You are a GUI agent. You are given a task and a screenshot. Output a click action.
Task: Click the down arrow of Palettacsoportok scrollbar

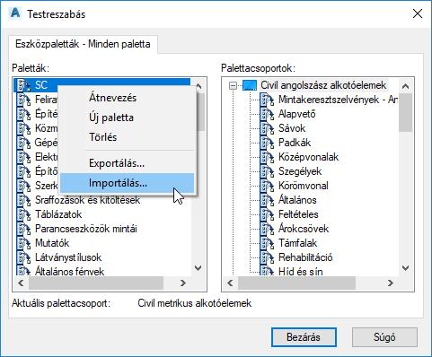pos(405,267)
